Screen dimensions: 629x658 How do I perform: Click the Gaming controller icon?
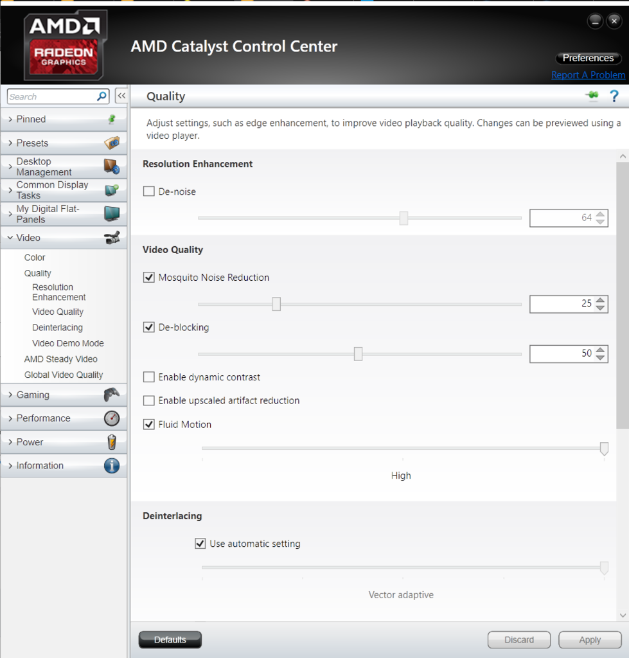point(112,395)
